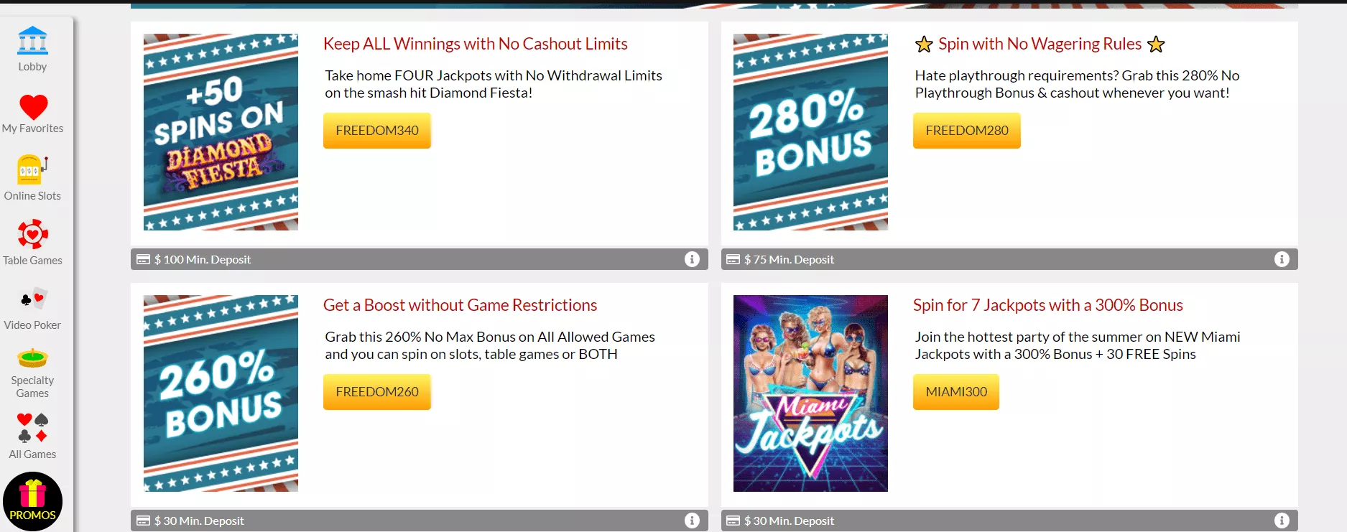Show All Games list
Image resolution: width=1347 pixels, height=532 pixels.
coord(32,436)
